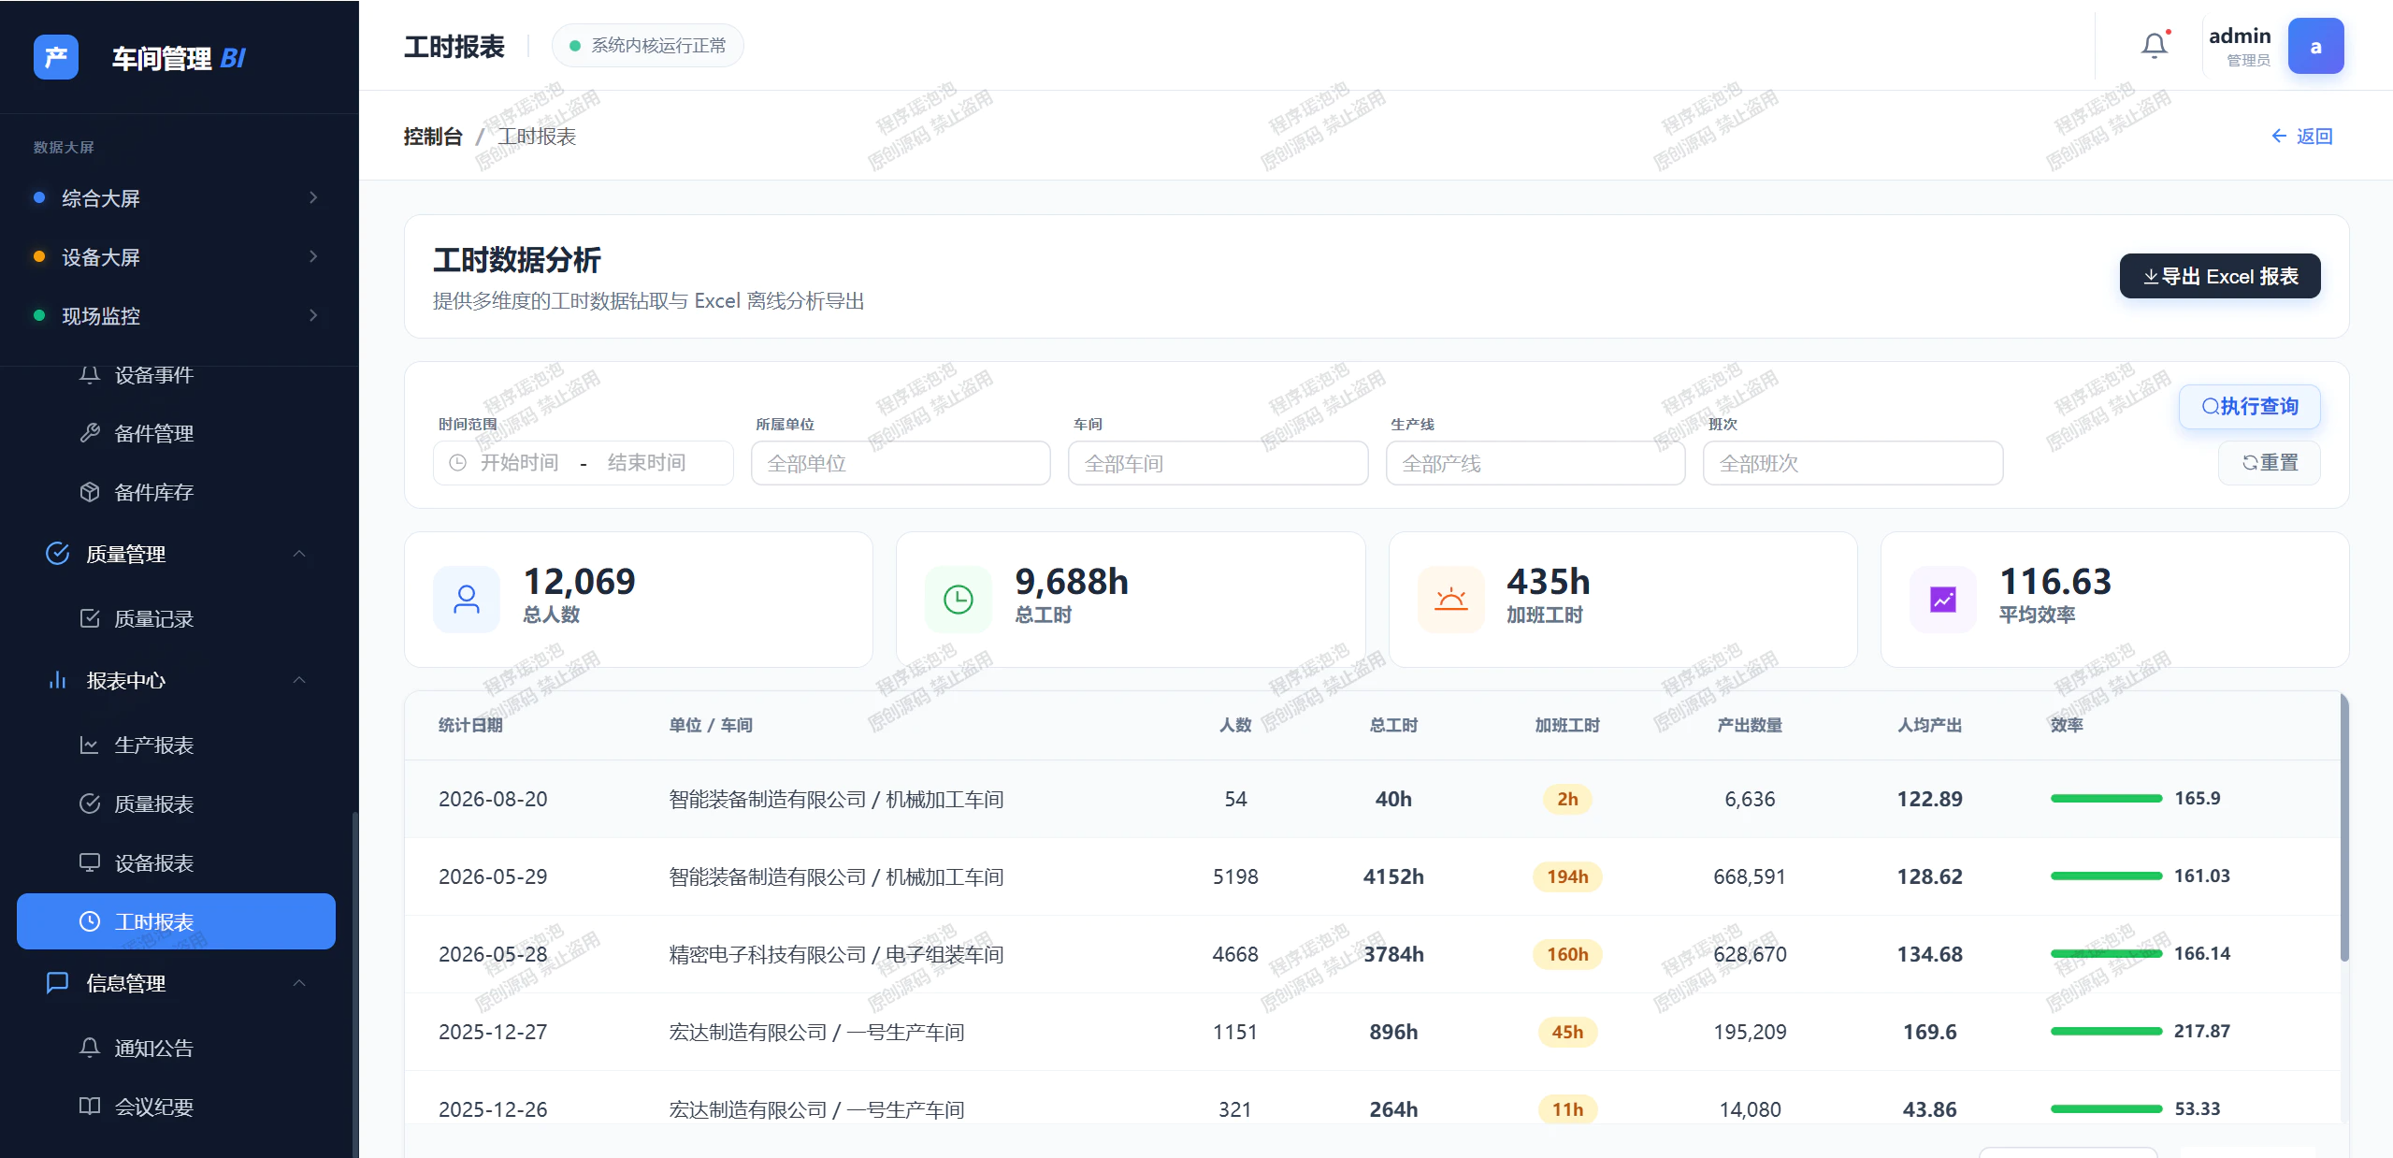The image size is (2393, 1158).
Task: Click the 工时报表 clock icon
Action: 90,921
